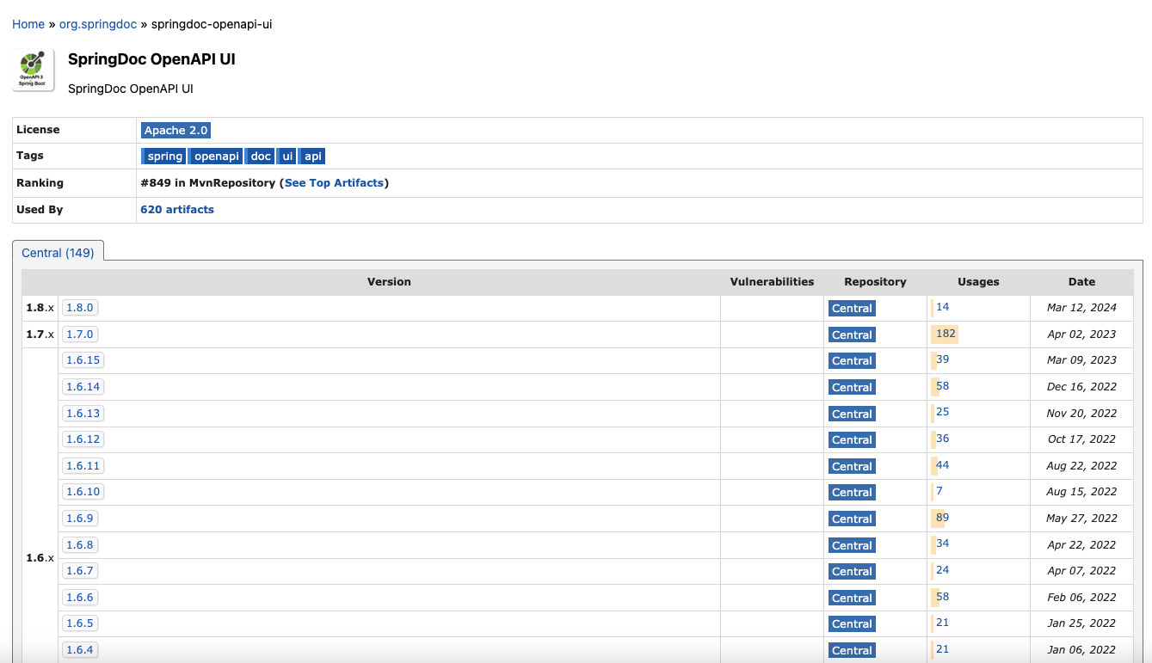Click the Version column header

tap(389, 282)
